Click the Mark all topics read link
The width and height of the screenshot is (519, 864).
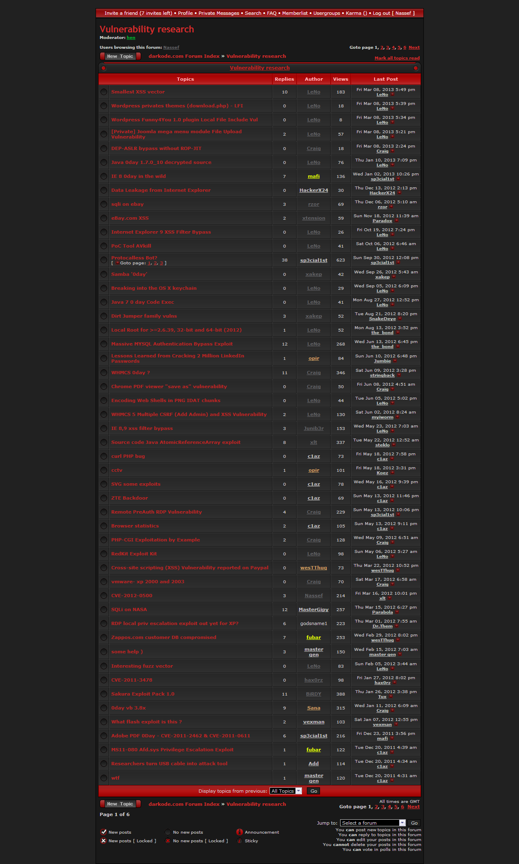pyautogui.click(x=397, y=58)
